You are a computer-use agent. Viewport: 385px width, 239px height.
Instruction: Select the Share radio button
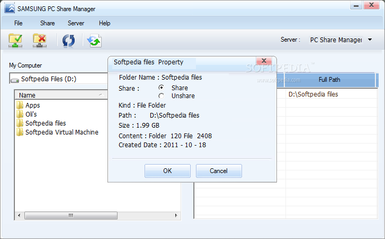click(162, 88)
